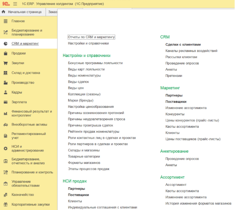Open Претензии in the CRM group
The image size is (235, 210).
(174, 76)
